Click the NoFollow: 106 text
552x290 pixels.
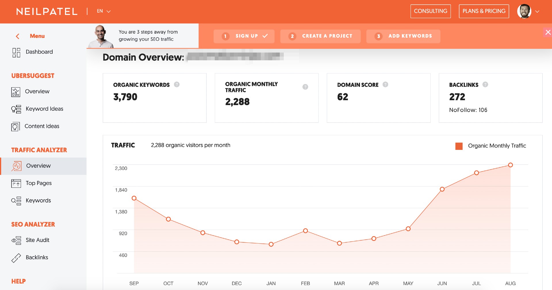tap(468, 110)
